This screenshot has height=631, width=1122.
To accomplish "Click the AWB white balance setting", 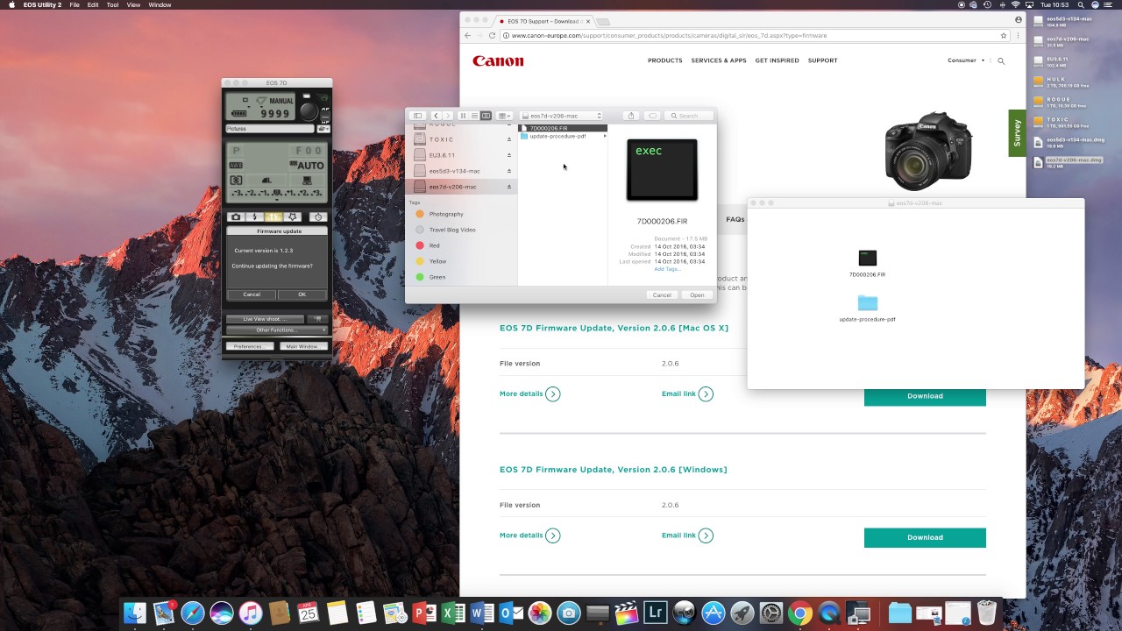I will pyautogui.click(x=236, y=165).
